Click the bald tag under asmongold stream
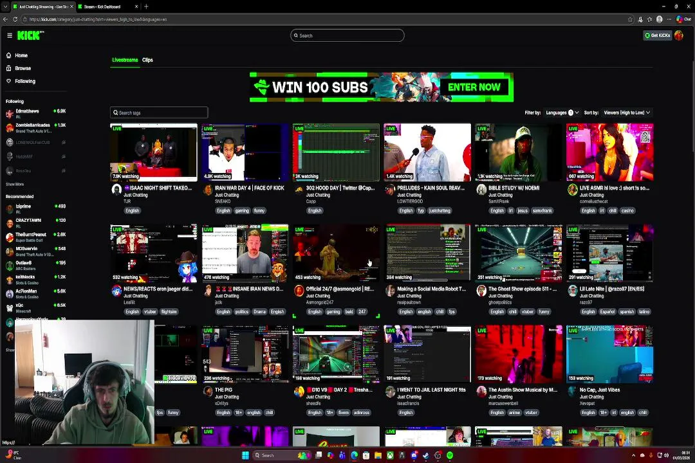This screenshot has height=463, width=695. point(349,312)
